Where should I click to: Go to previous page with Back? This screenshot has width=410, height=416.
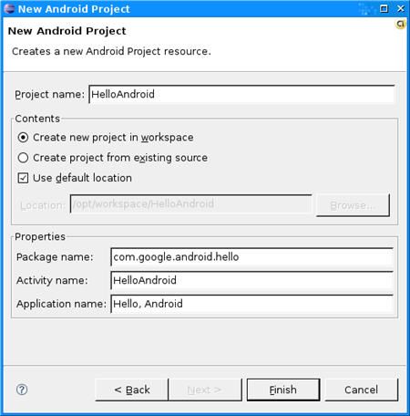pos(132,390)
